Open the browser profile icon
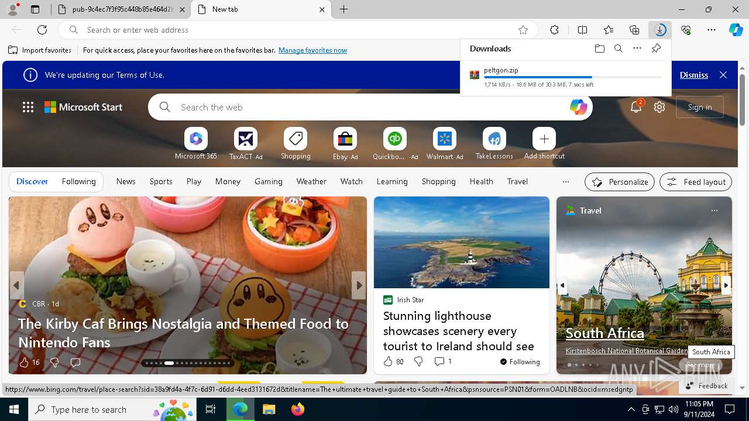The height and width of the screenshot is (421, 749). [13, 9]
